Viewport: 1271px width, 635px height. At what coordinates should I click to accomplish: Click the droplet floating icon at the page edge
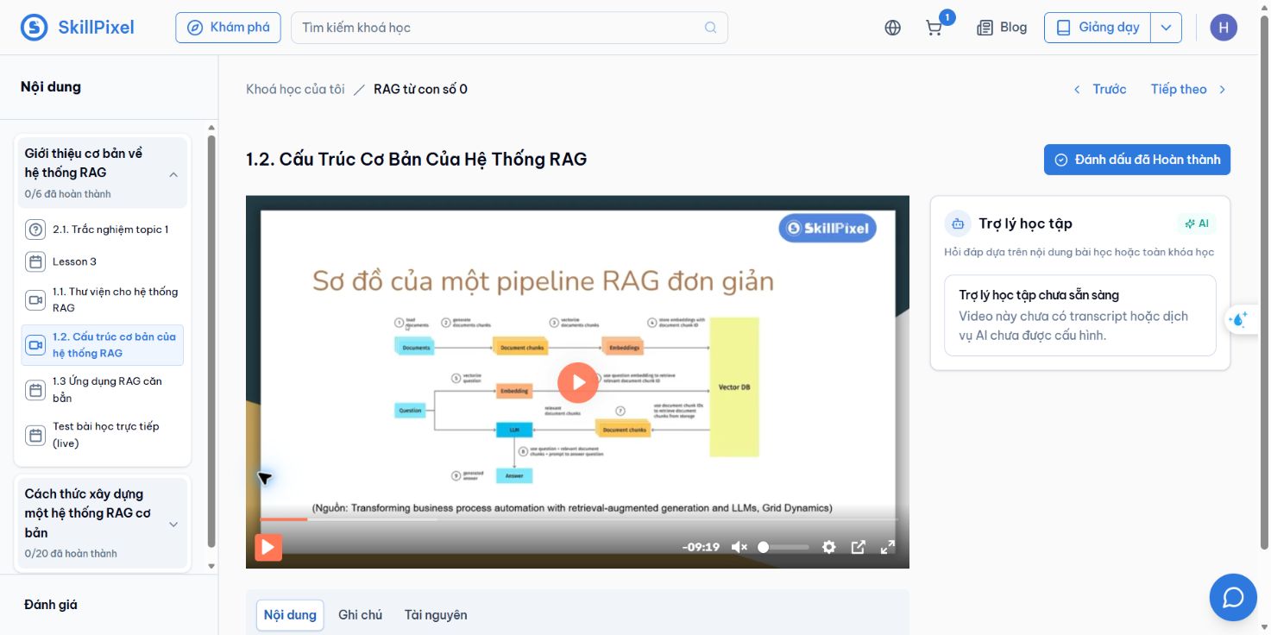coord(1239,319)
